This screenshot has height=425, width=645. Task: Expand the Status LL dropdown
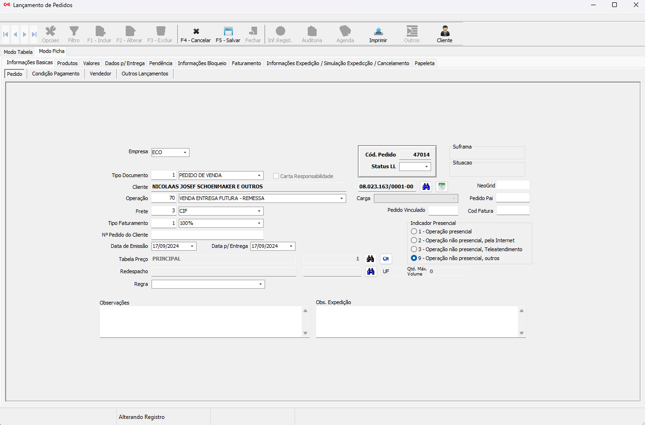pos(426,167)
